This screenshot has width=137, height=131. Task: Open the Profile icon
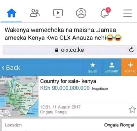pyautogui.click(x=81, y=13)
